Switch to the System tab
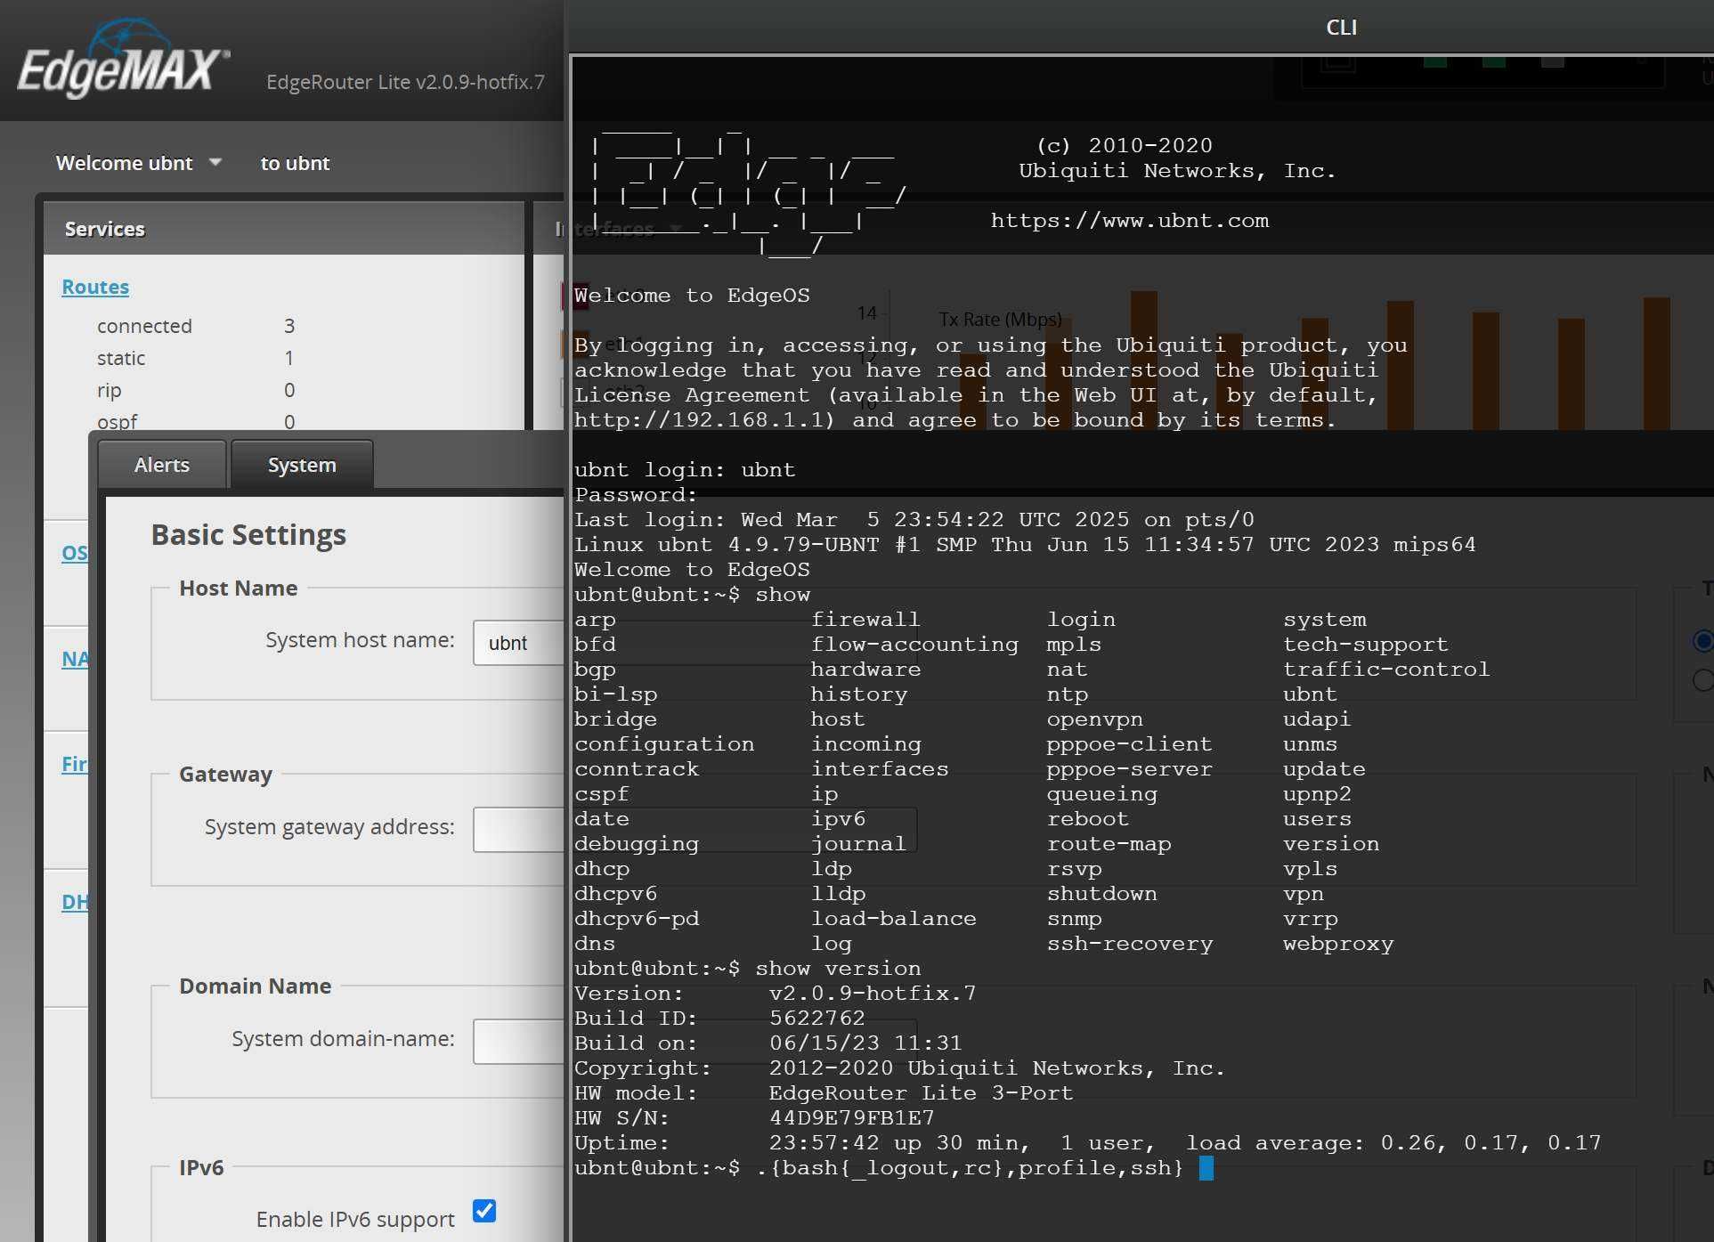The width and height of the screenshot is (1714, 1242). (x=302, y=465)
